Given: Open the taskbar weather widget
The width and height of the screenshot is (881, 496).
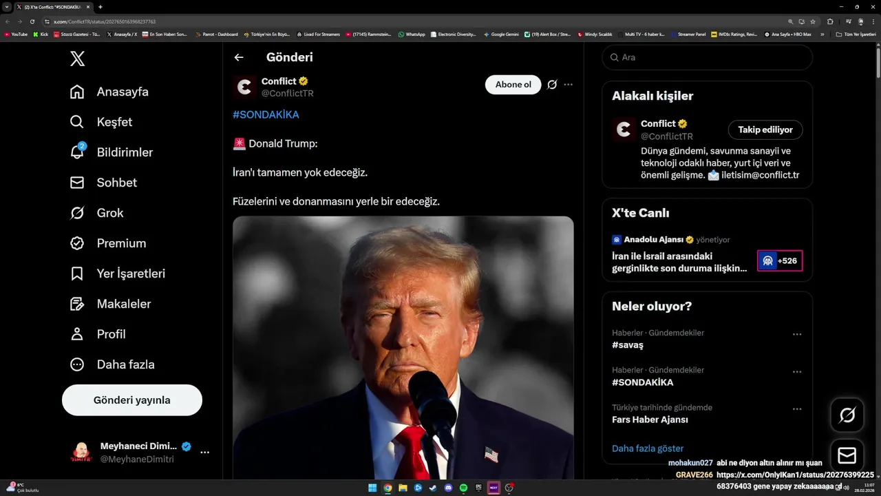Looking at the screenshot, I should 21,488.
